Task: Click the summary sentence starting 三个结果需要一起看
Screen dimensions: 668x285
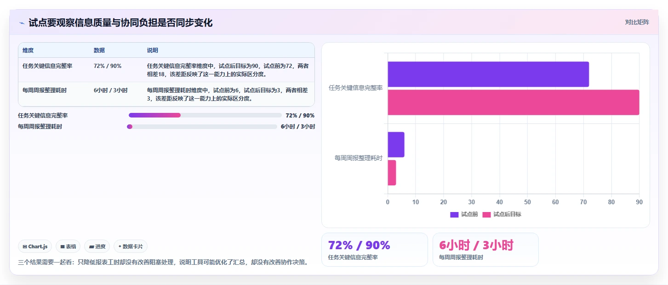Action: [163, 263]
